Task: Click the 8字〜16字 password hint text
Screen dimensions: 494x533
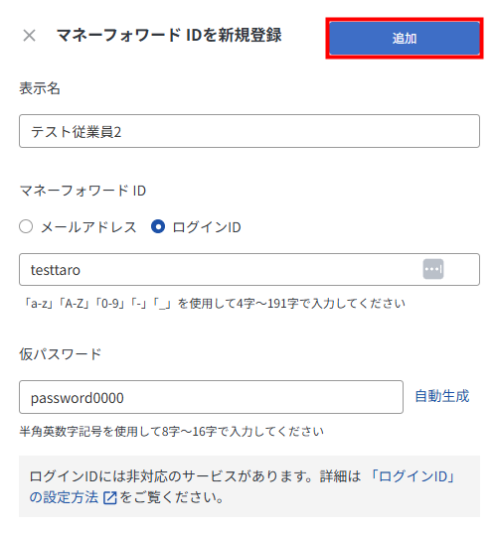Action: tap(172, 432)
